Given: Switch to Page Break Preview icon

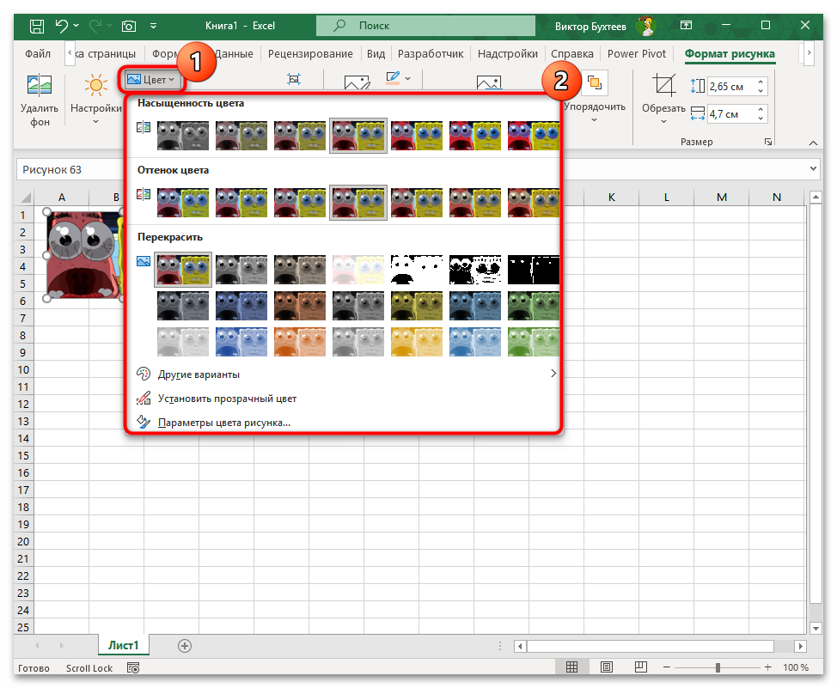Looking at the screenshot, I should point(641,667).
